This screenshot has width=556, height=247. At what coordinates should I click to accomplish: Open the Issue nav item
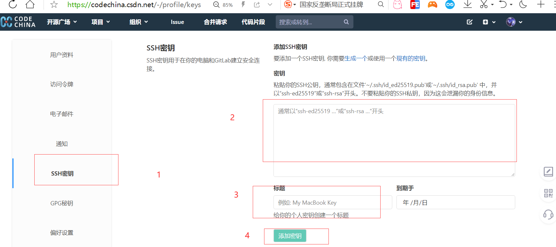tap(177, 22)
